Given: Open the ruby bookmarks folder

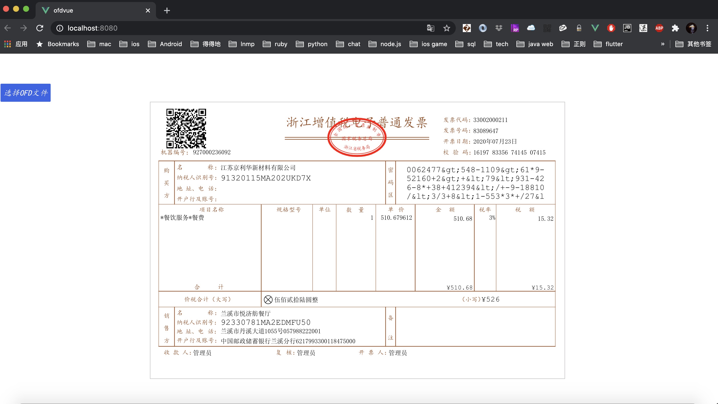Looking at the screenshot, I should [275, 44].
